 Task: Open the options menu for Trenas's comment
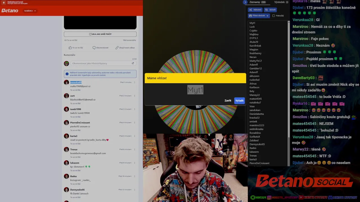(135, 150)
